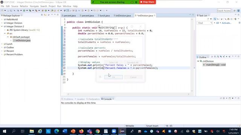Toggle Link with Editor in Package Explorer
This screenshot has height=135, width=241.
45,15
